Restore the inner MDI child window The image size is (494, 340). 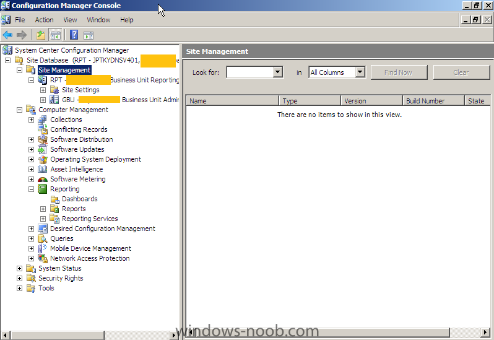475,20
